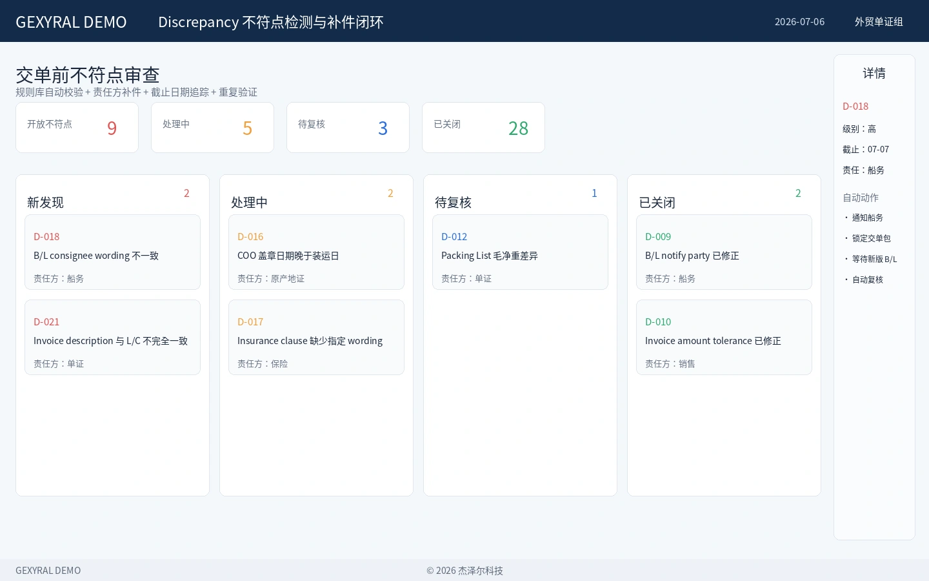Click 责任：船务 in details panel
Screen dimensions: 929x581
(863, 170)
